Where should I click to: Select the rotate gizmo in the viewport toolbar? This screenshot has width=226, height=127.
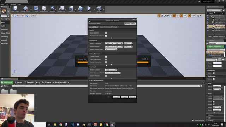point(162,16)
